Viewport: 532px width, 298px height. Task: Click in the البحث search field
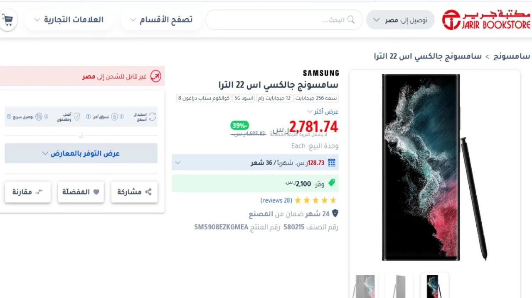coord(284,20)
